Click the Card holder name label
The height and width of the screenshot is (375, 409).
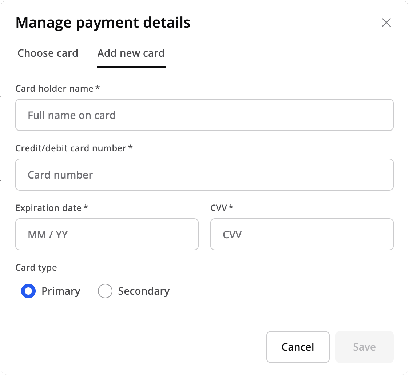(54, 88)
